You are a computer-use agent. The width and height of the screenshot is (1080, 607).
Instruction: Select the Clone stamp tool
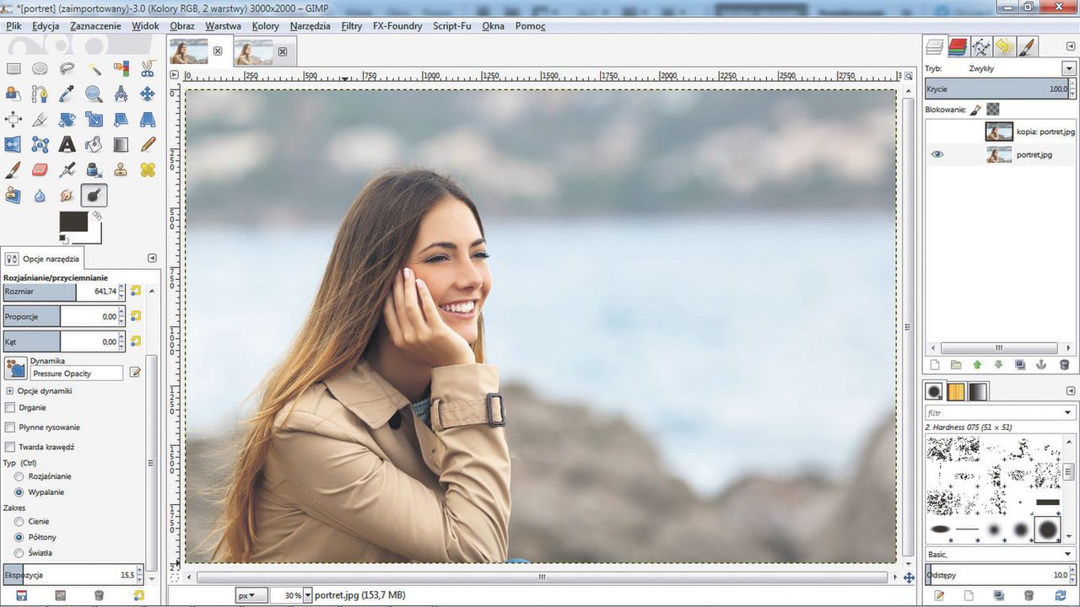click(121, 170)
